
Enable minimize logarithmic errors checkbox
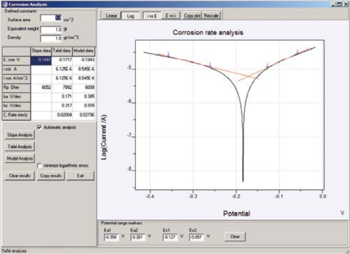[40, 165]
